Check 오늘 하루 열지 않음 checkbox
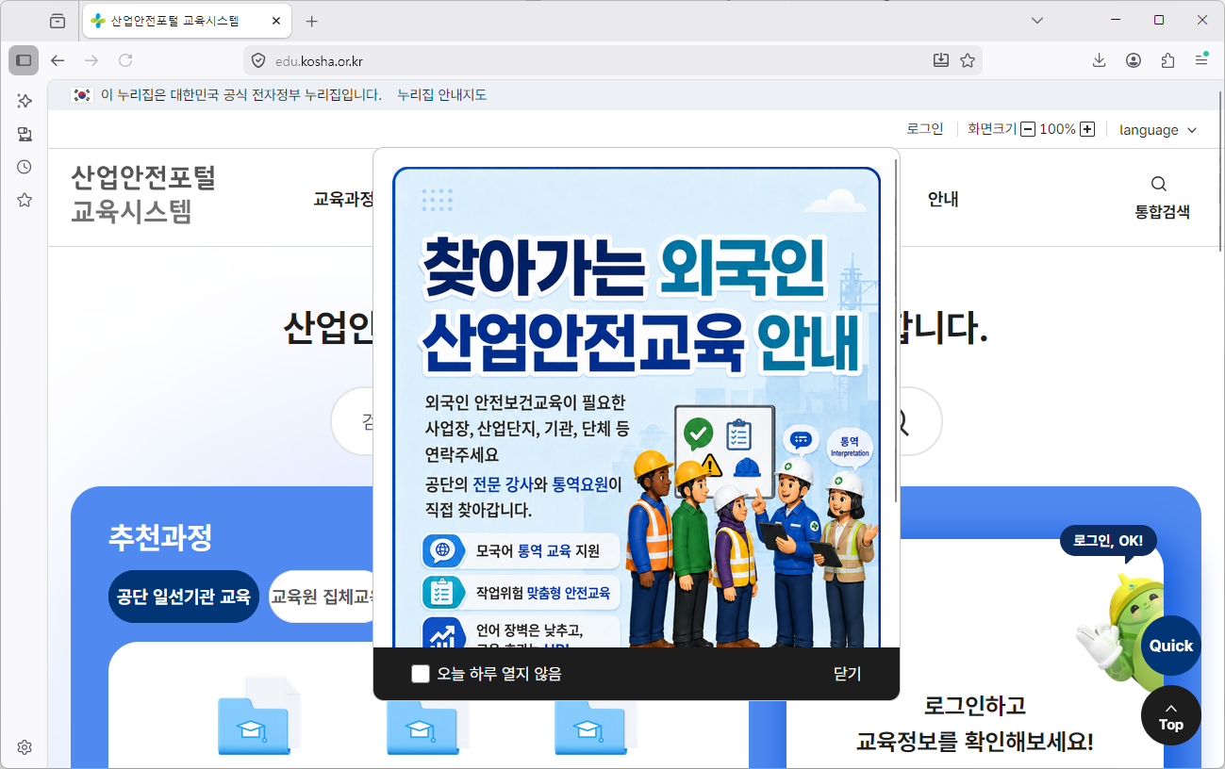Image resolution: width=1225 pixels, height=769 pixels. [421, 674]
